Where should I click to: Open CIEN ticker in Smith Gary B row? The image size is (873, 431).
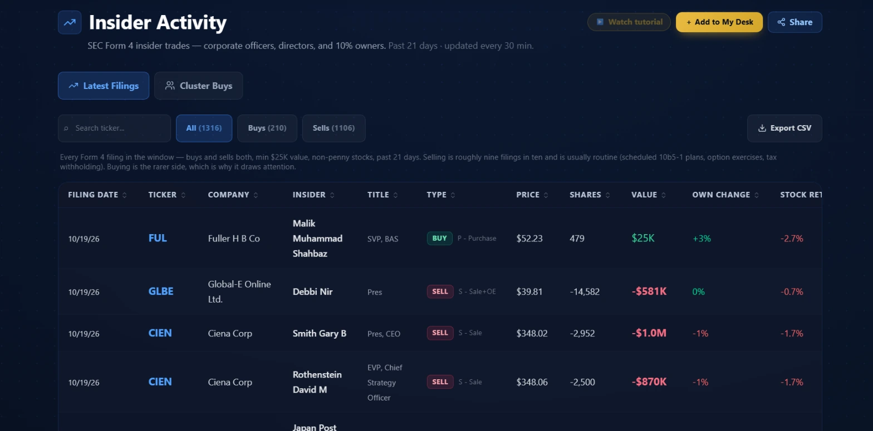point(160,333)
